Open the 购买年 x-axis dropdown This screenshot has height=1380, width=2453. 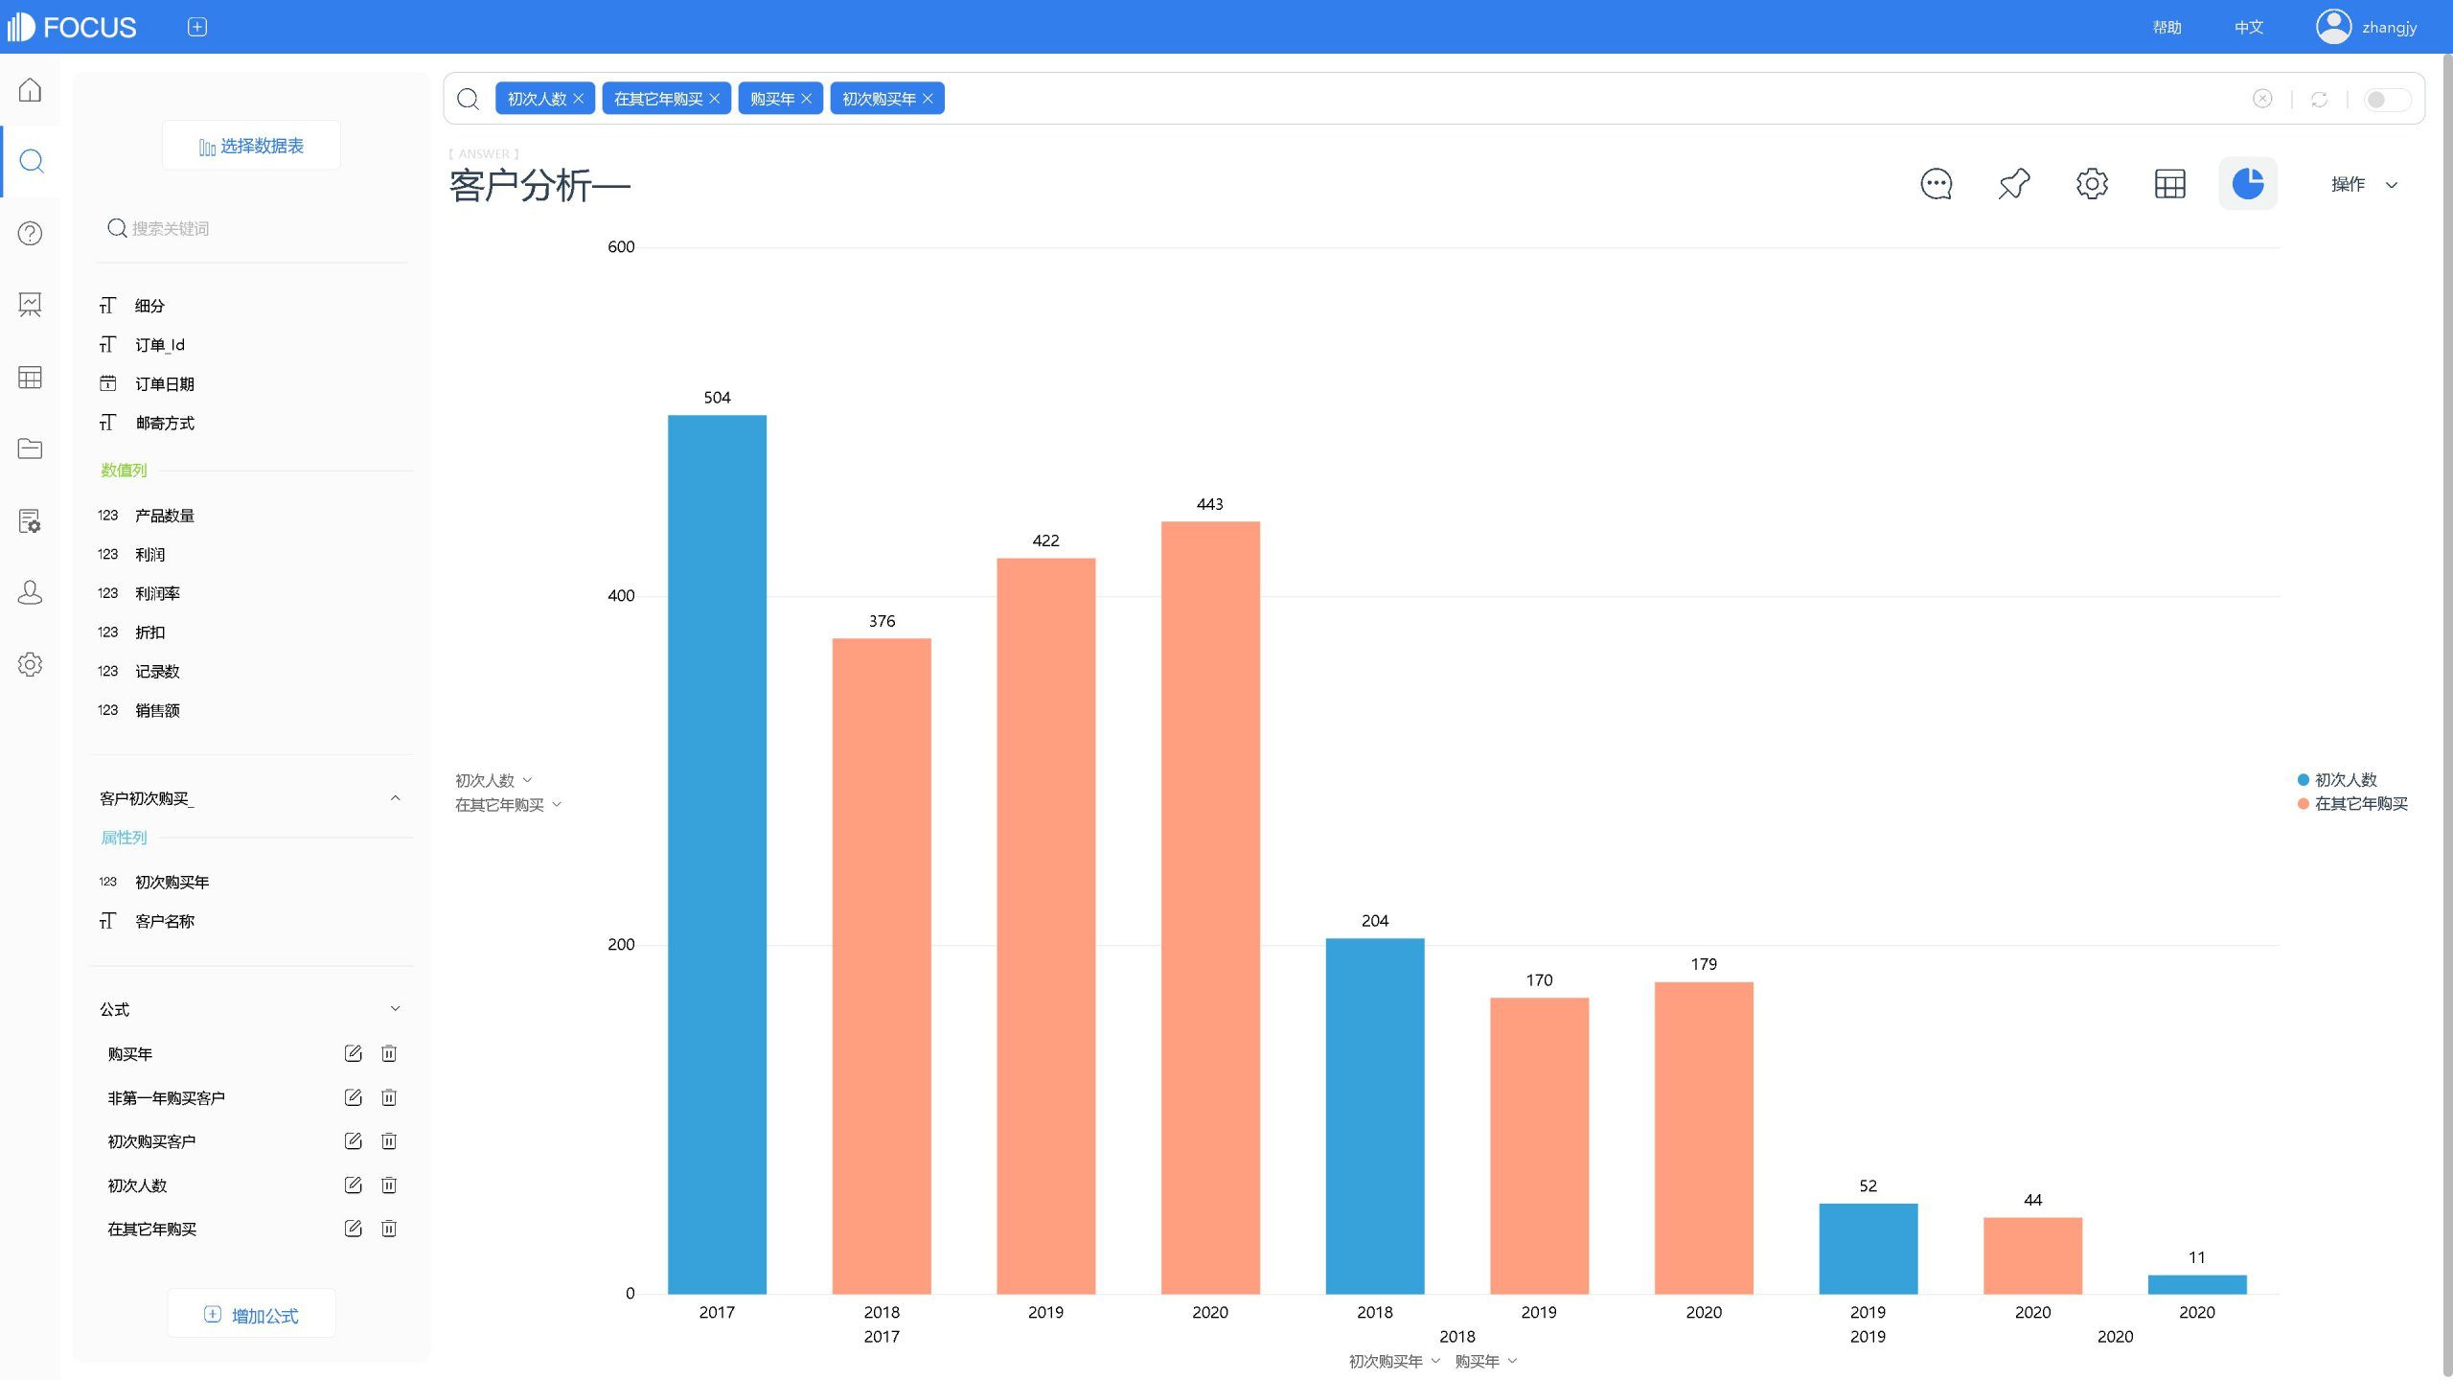[x=1486, y=1361]
